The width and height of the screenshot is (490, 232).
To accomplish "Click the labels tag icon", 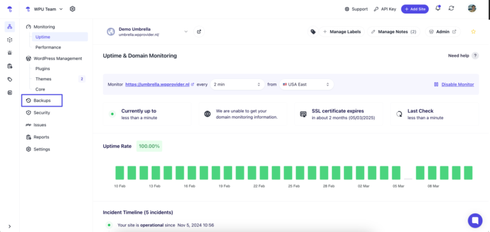I will pos(313,31).
